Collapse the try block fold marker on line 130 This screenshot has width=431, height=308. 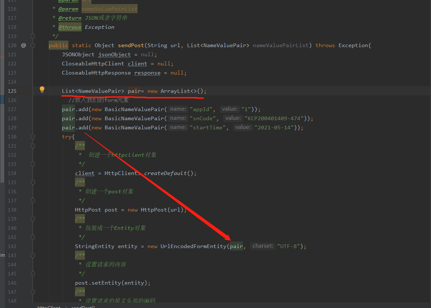33,137
